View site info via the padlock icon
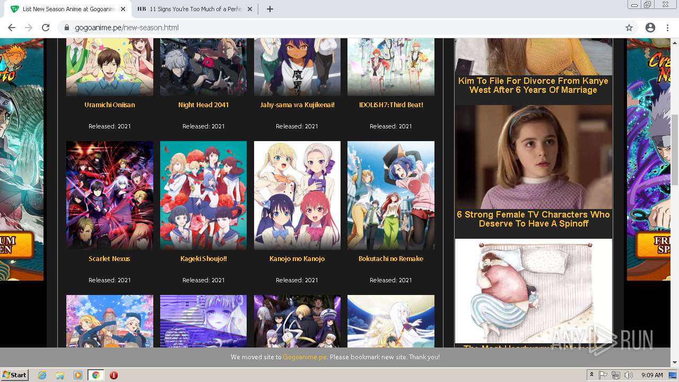679x382 pixels. pyautogui.click(x=67, y=28)
